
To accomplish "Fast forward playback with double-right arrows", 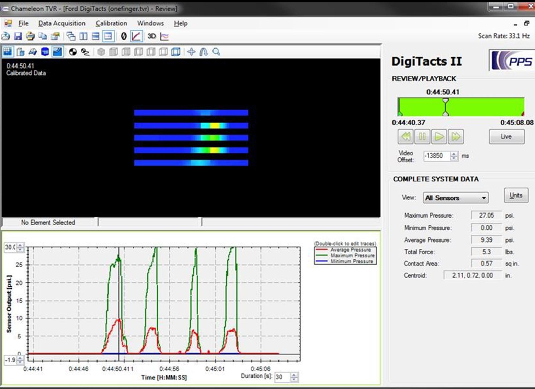I will tap(456, 137).
